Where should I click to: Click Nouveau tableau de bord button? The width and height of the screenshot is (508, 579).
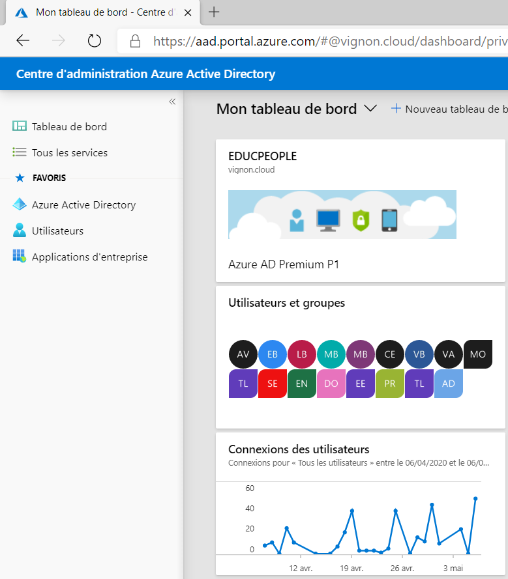[449, 109]
